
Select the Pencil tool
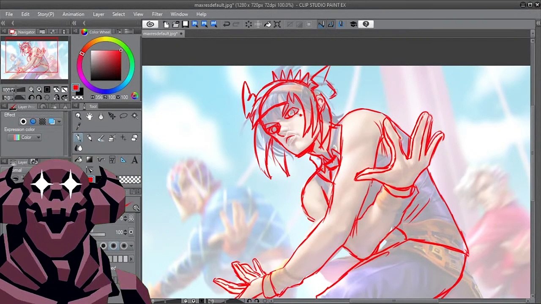90,138
